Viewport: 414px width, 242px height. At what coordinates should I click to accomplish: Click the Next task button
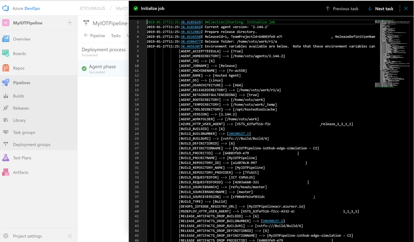point(380,8)
